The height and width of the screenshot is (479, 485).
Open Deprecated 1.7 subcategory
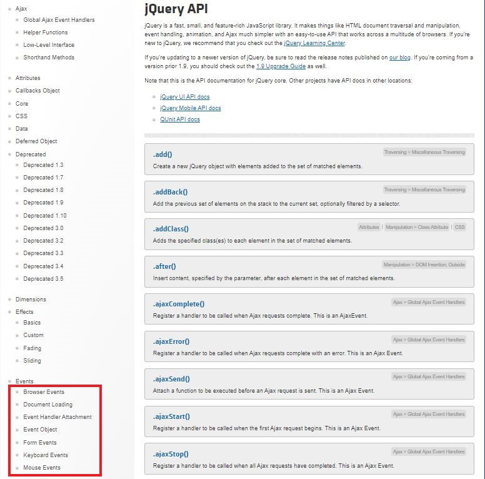point(43,178)
